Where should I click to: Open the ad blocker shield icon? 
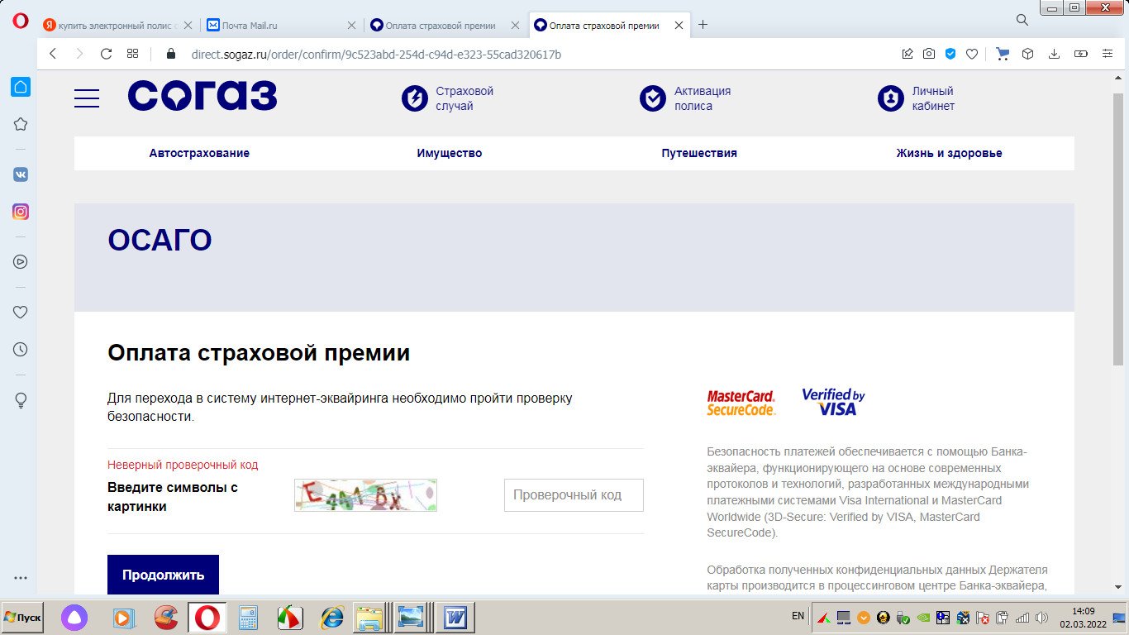click(x=950, y=54)
